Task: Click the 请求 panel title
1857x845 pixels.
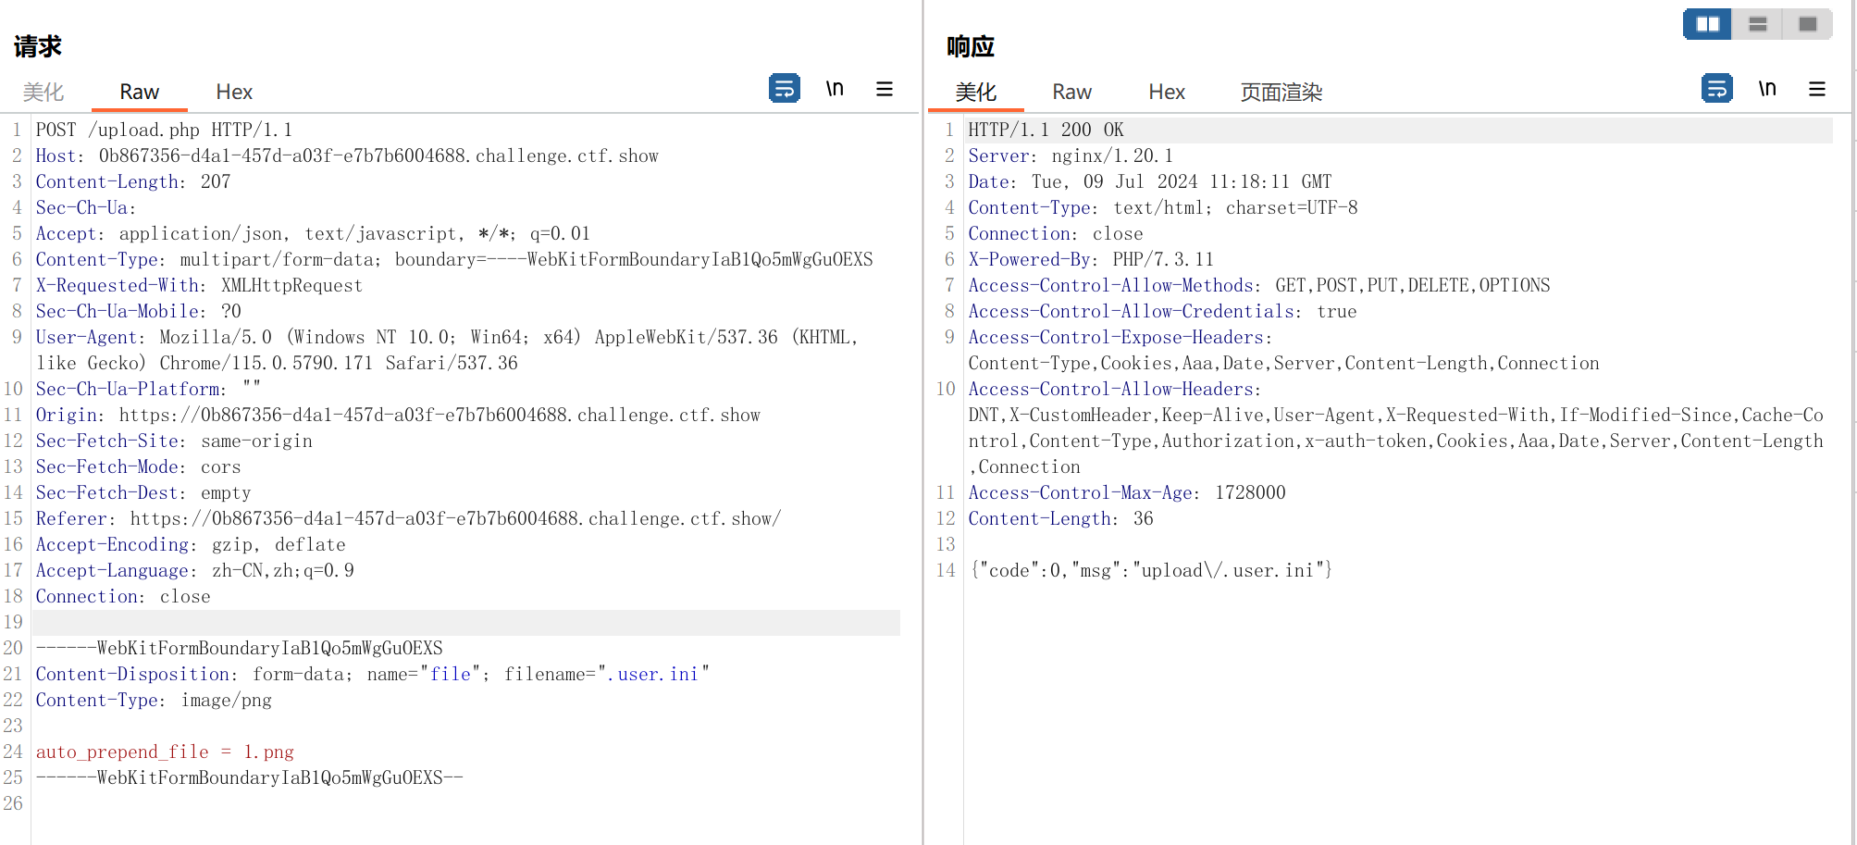Action: coord(38,46)
